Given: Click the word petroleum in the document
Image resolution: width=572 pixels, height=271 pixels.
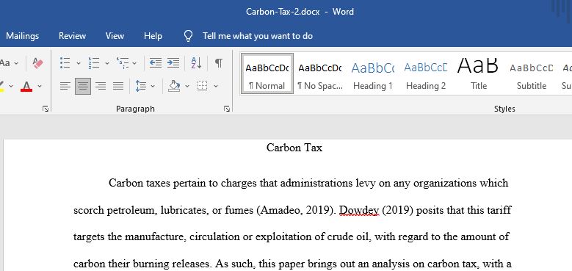Looking at the screenshot, I should (x=130, y=211).
